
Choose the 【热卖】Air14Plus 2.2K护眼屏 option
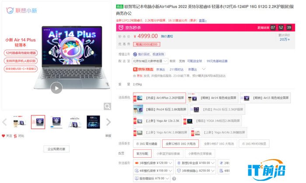pos(160,98)
